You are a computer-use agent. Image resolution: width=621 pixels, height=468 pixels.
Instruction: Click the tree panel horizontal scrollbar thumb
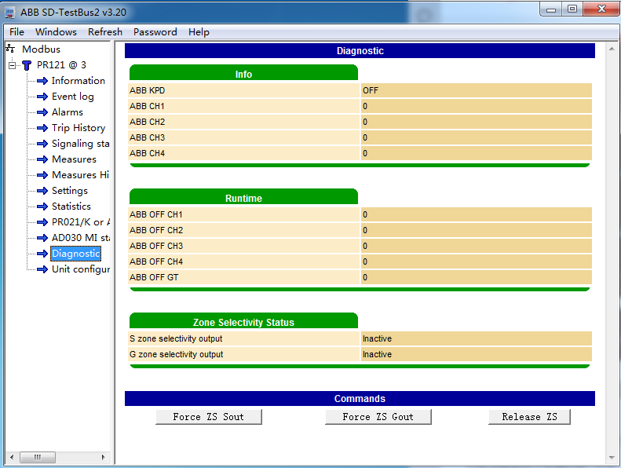pyautogui.click(x=38, y=457)
